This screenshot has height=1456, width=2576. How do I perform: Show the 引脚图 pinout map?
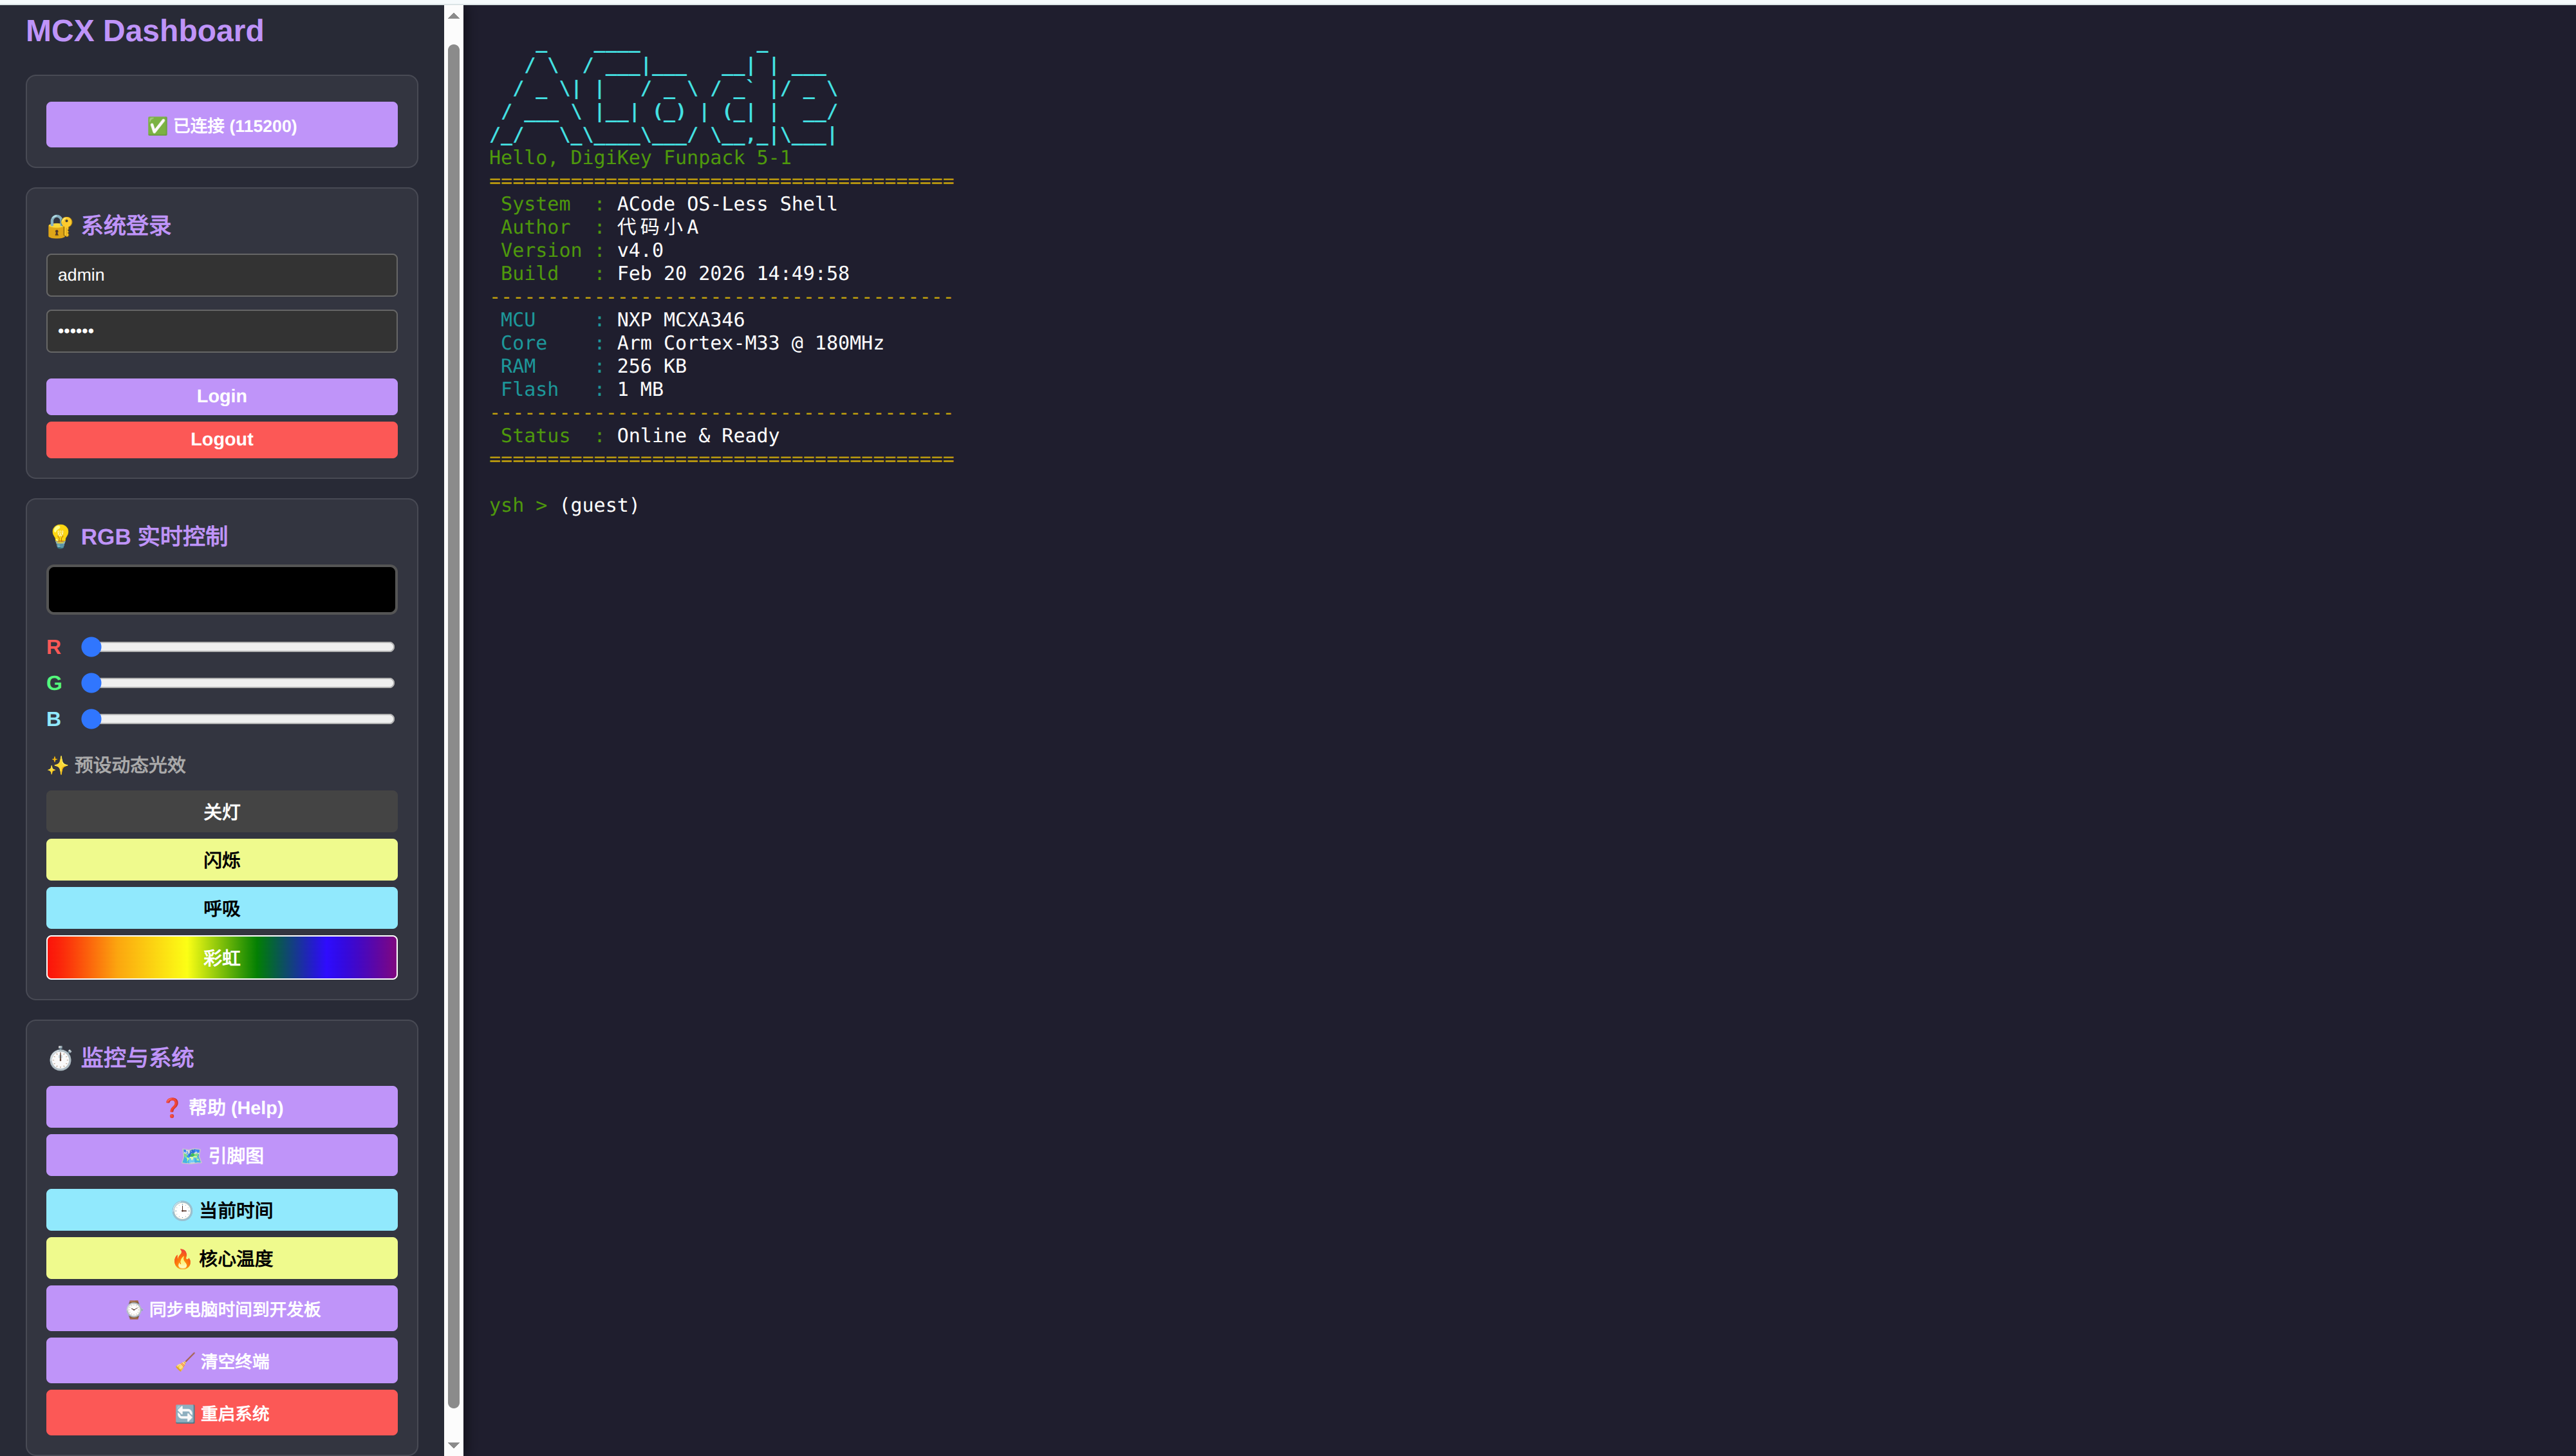(221, 1155)
